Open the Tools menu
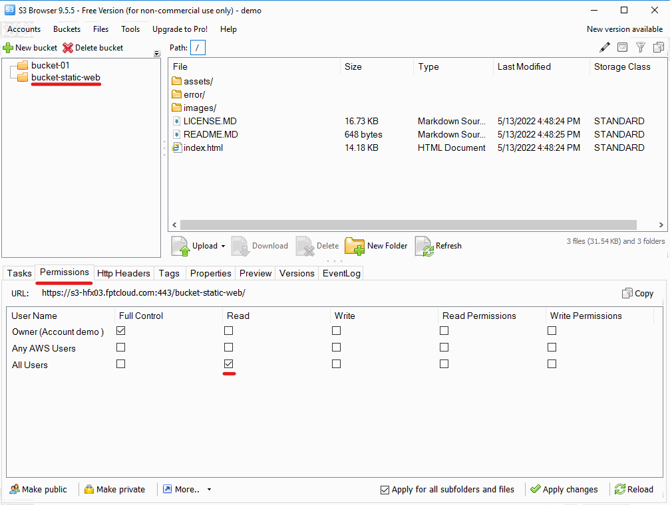This screenshot has height=505, width=670. (x=130, y=29)
